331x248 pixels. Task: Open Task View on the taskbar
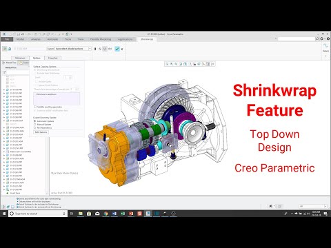click(72, 214)
